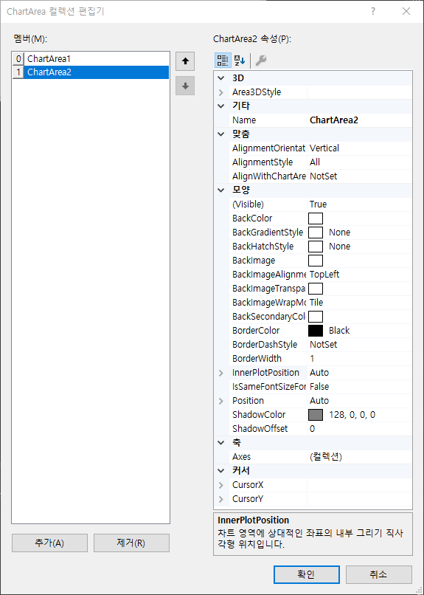
Task: Select ChartArea2 in the members list
Action: coord(91,72)
